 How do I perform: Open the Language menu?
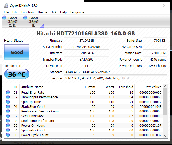pyautogui.click(x=77, y=12)
